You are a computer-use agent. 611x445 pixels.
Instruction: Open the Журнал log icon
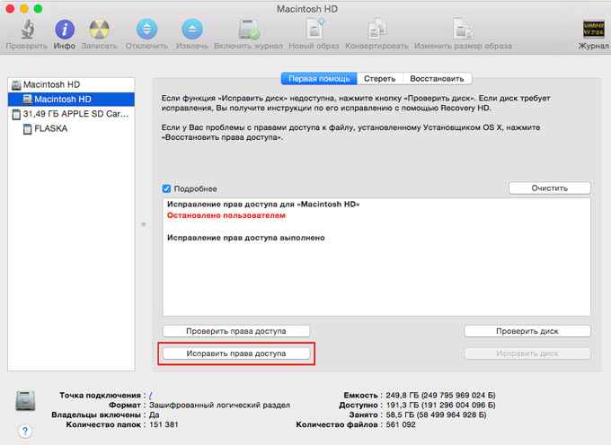pyautogui.click(x=593, y=30)
